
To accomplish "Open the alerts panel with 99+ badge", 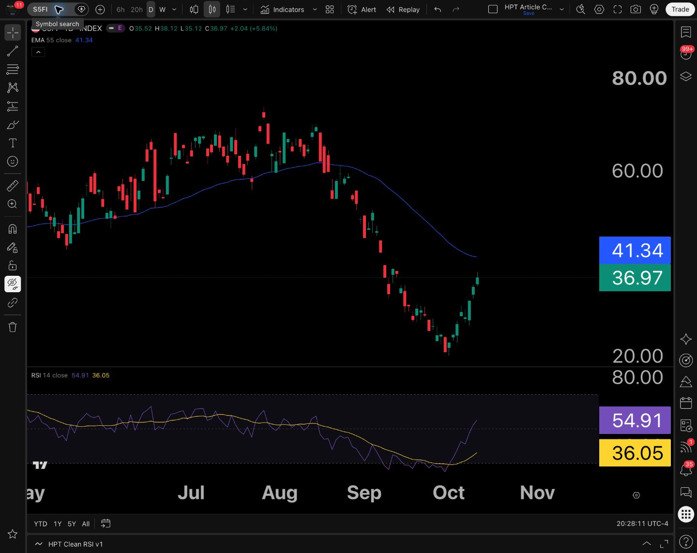I will [x=686, y=54].
